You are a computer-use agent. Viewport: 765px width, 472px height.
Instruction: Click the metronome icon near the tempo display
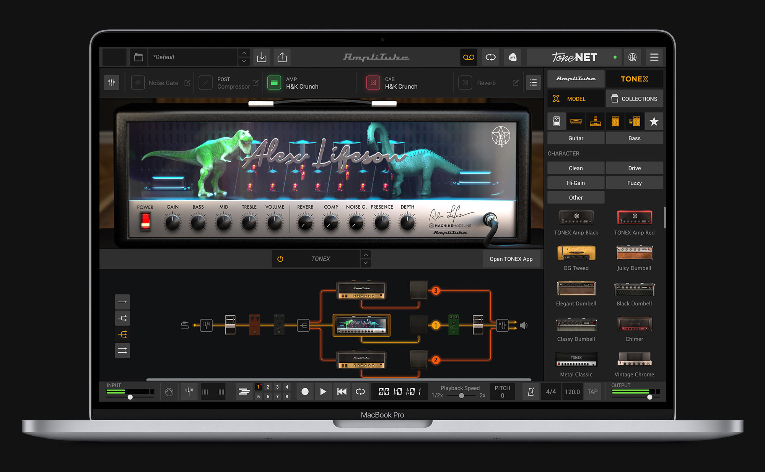[530, 391]
